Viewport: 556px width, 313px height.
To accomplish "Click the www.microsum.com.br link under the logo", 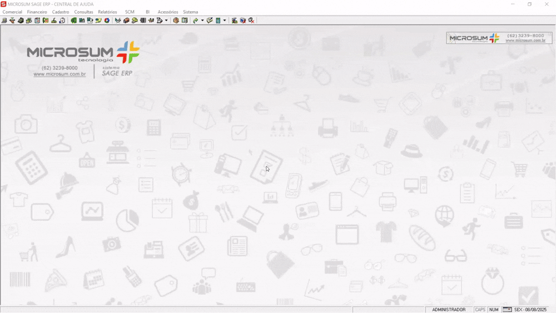I will pyautogui.click(x=59, y=74).
